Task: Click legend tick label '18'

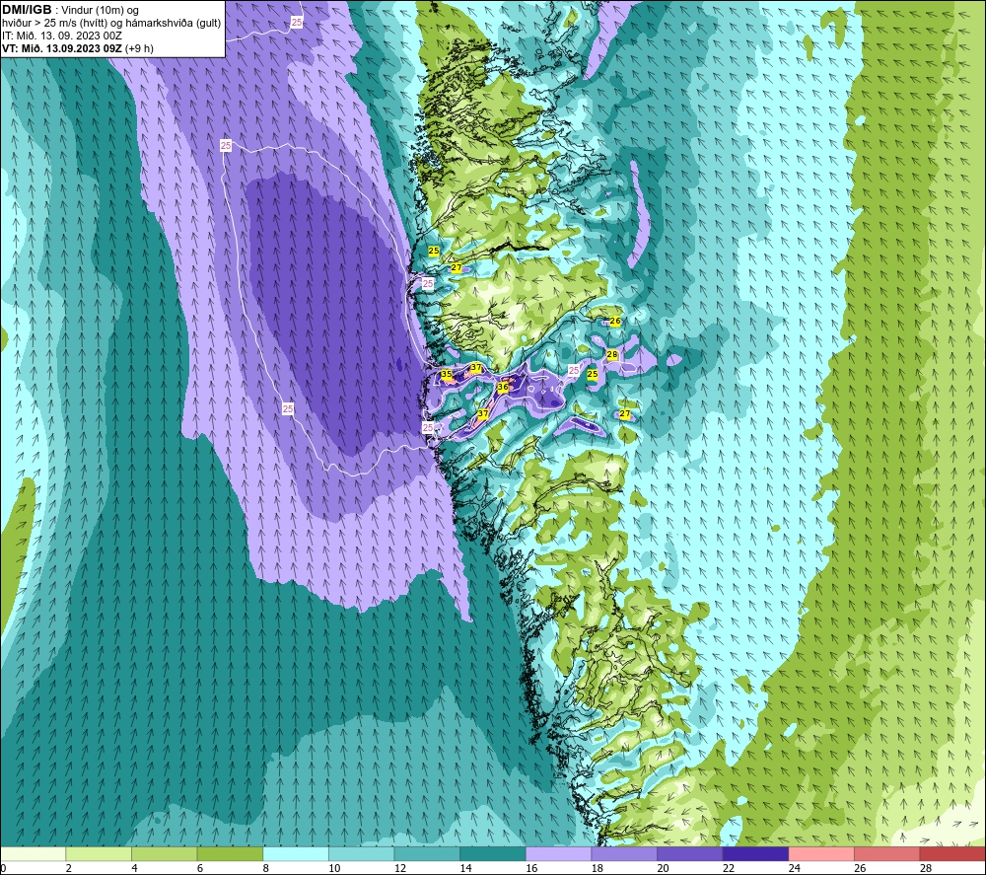Action: tap(597, 868)
